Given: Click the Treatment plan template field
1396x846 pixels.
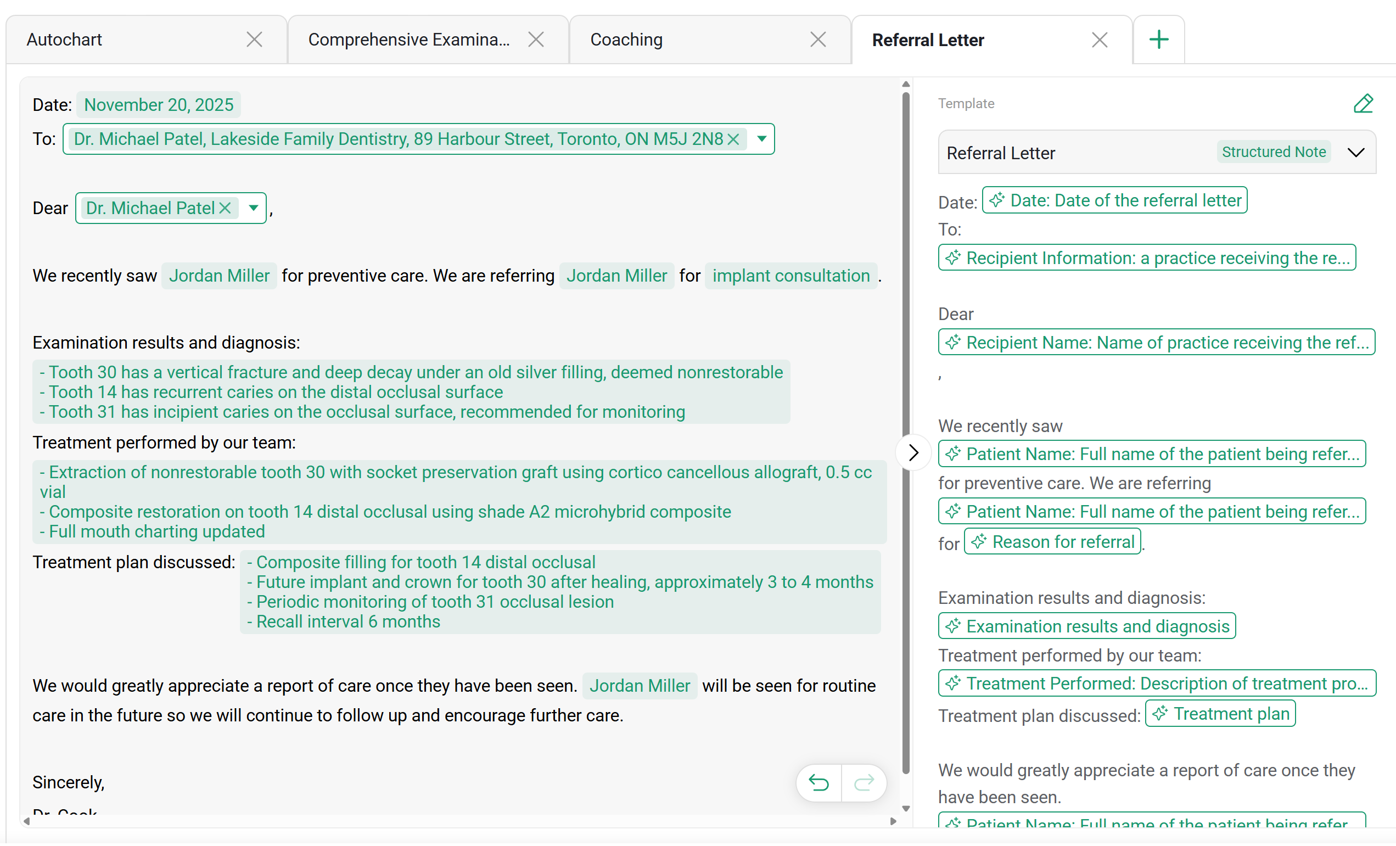Looking at the screenshot, I should tap(1220, 714).
